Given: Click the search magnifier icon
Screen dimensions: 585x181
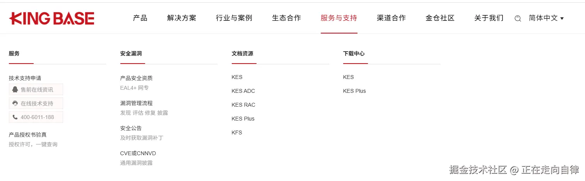Looking at the screenshot, I should click(518, 18).
